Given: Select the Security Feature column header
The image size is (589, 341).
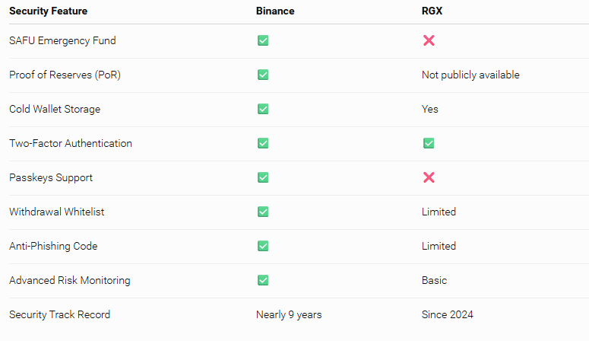Looking at the screenshot, I should (x=48, y=11).
